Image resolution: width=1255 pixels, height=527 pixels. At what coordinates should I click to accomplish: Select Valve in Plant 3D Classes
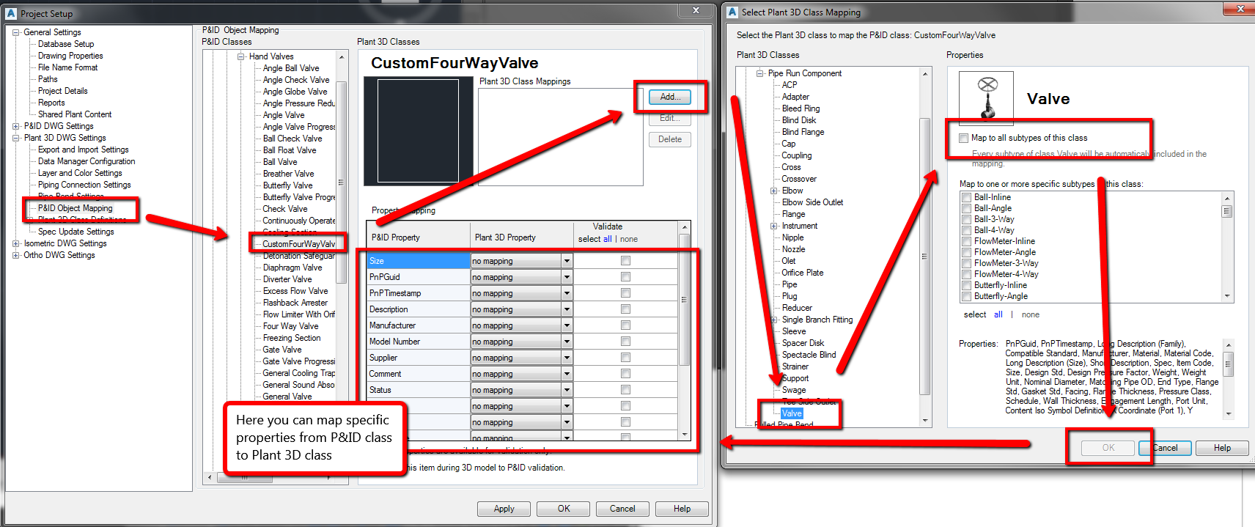point(792,413)
